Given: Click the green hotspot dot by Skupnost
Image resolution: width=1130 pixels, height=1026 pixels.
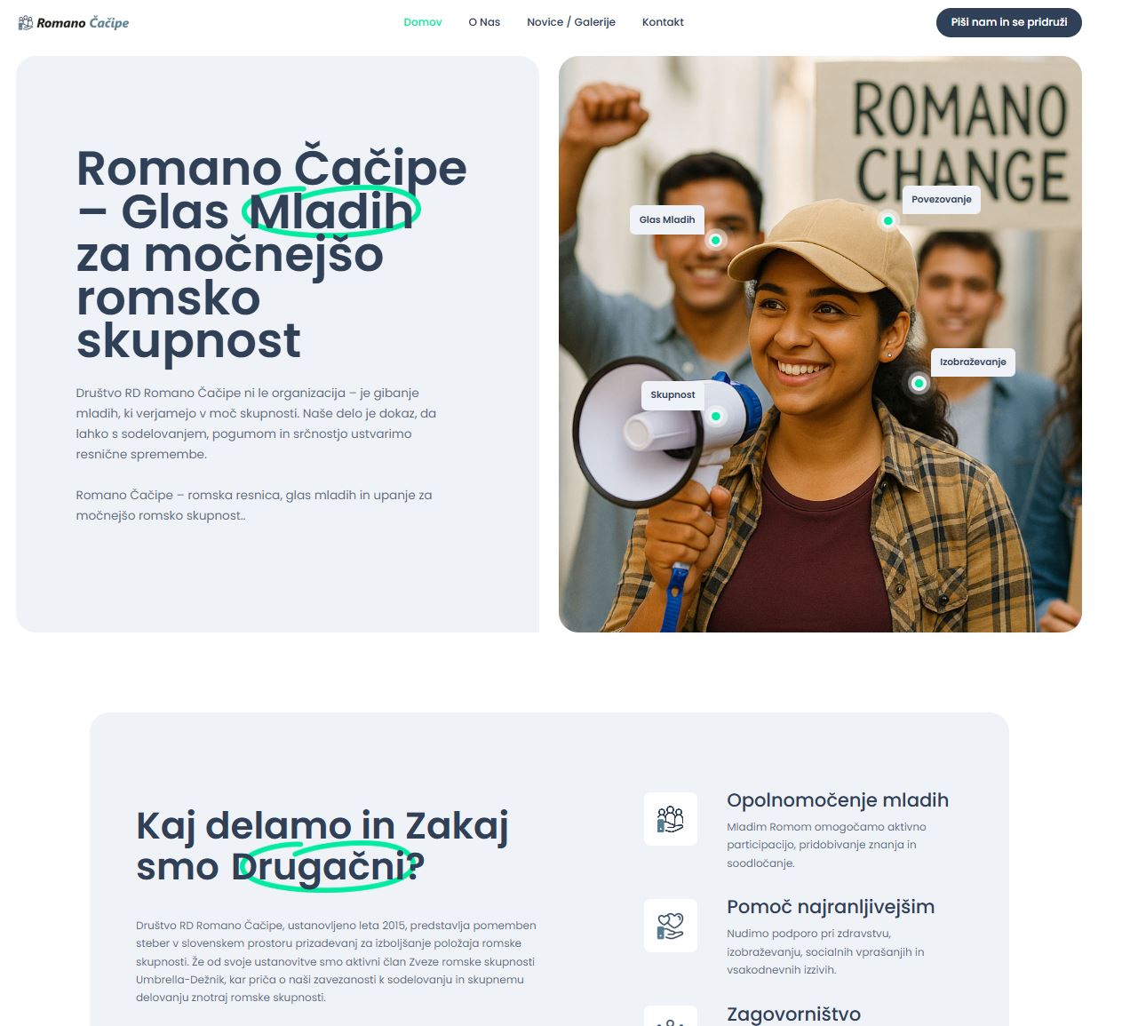Looking at the screenshot, I should 715,416.
